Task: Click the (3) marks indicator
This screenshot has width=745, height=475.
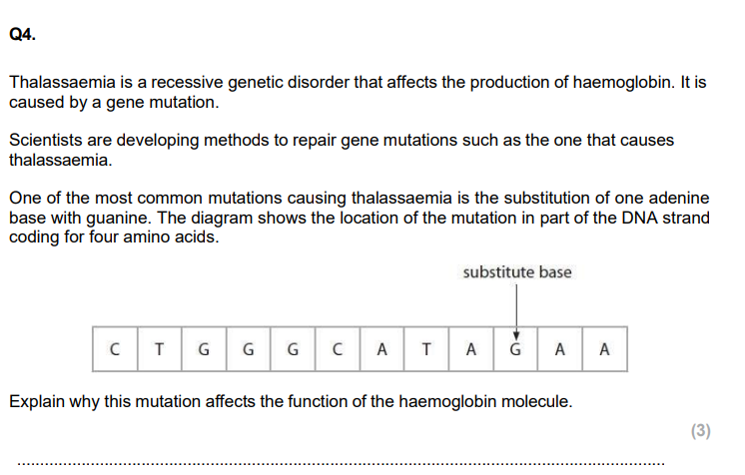Action: coord(701,430)
